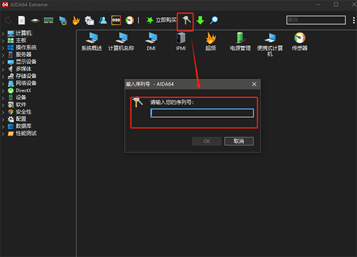Expand the 服务器 tree node

click(x=3, y=55)
